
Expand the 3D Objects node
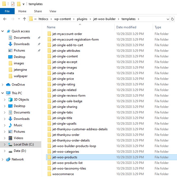point(5,100)
